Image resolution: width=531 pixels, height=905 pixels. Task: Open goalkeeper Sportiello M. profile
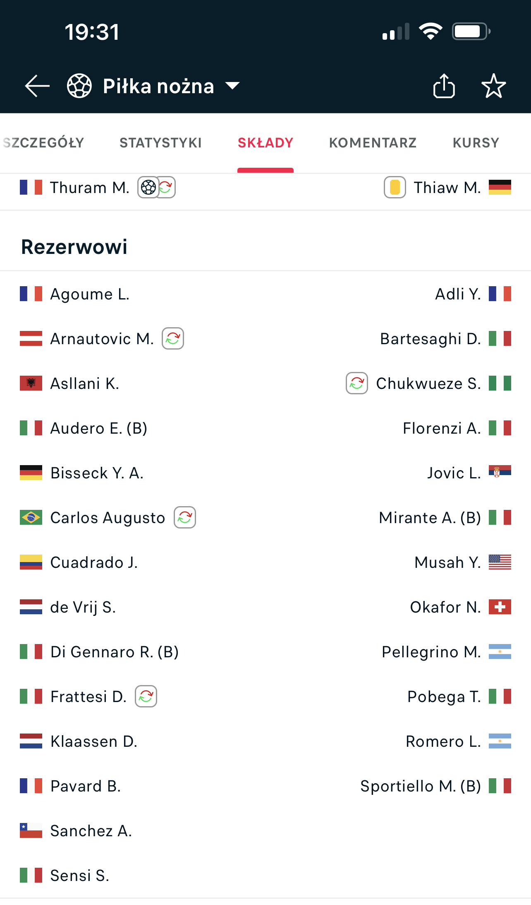(x=420, y=786)
